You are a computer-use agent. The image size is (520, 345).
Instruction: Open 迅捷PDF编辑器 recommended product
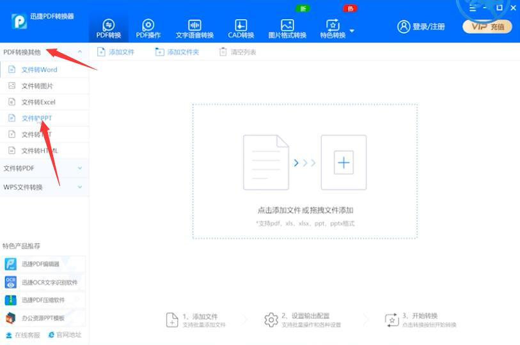pyautogui.click(x=43, y=264)
